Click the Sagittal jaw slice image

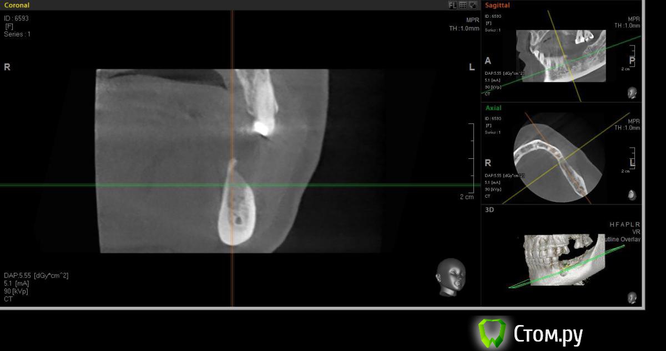(561, 56)
